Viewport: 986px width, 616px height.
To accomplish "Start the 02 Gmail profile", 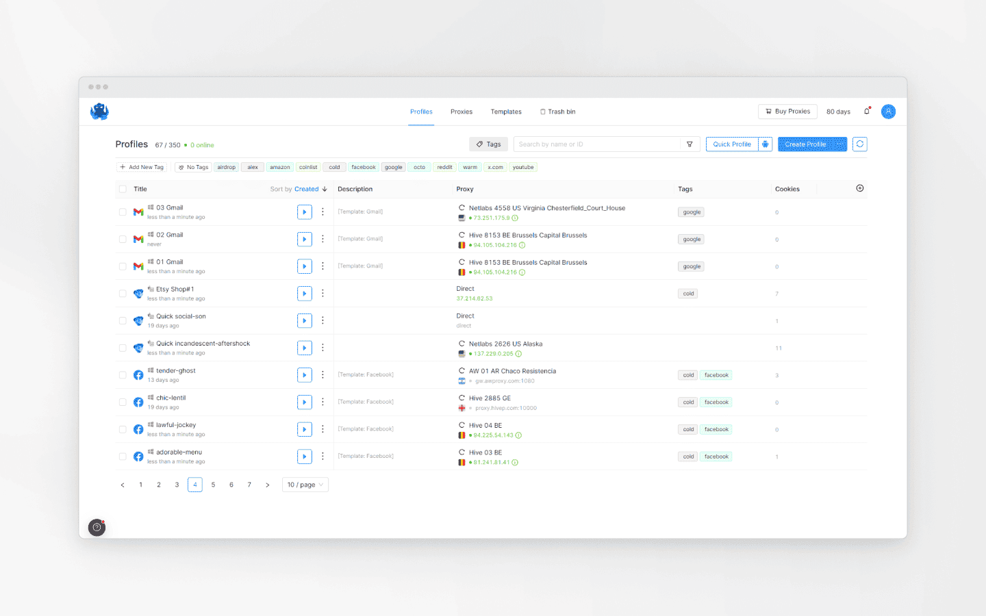I will [x=305, y=239].
